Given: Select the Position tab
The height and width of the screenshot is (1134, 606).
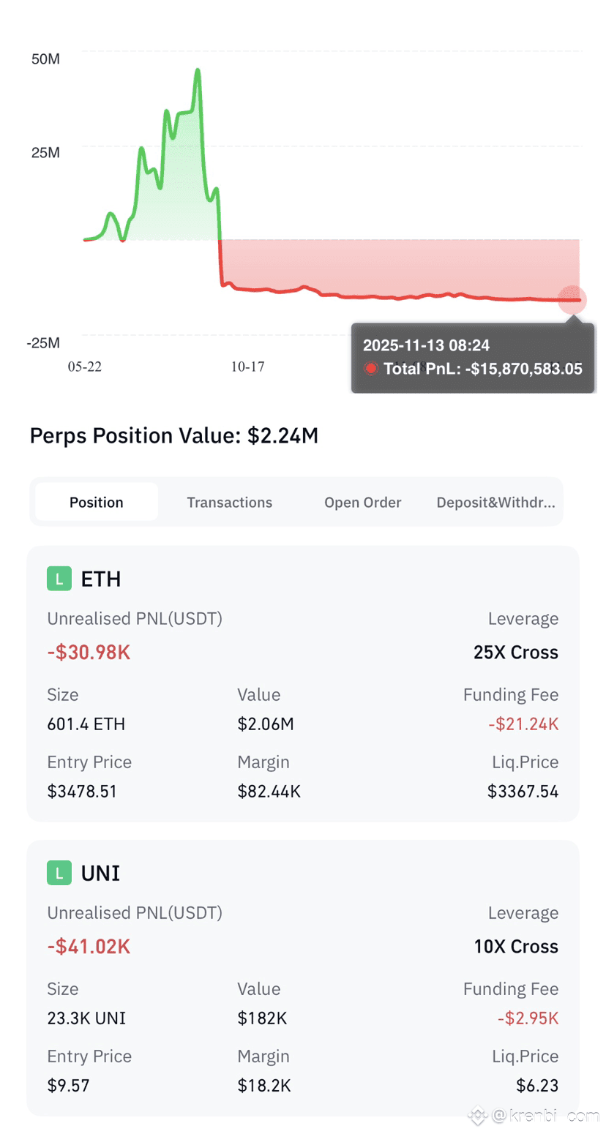Looking at the screenshot, I should [x=97, y=502].
